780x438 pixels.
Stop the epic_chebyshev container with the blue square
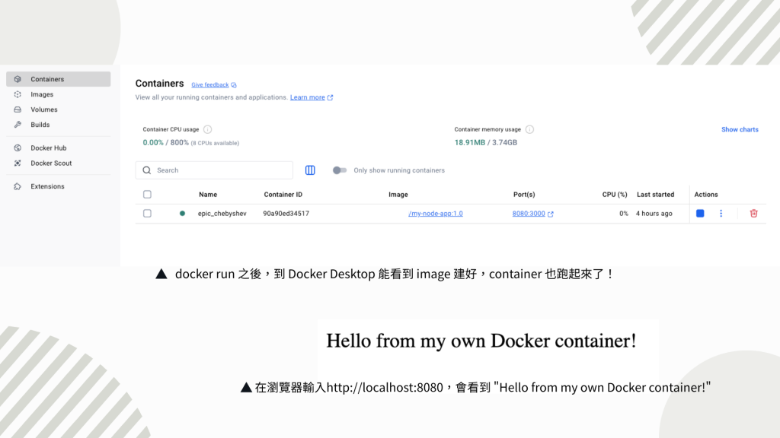tap(700, 214)
